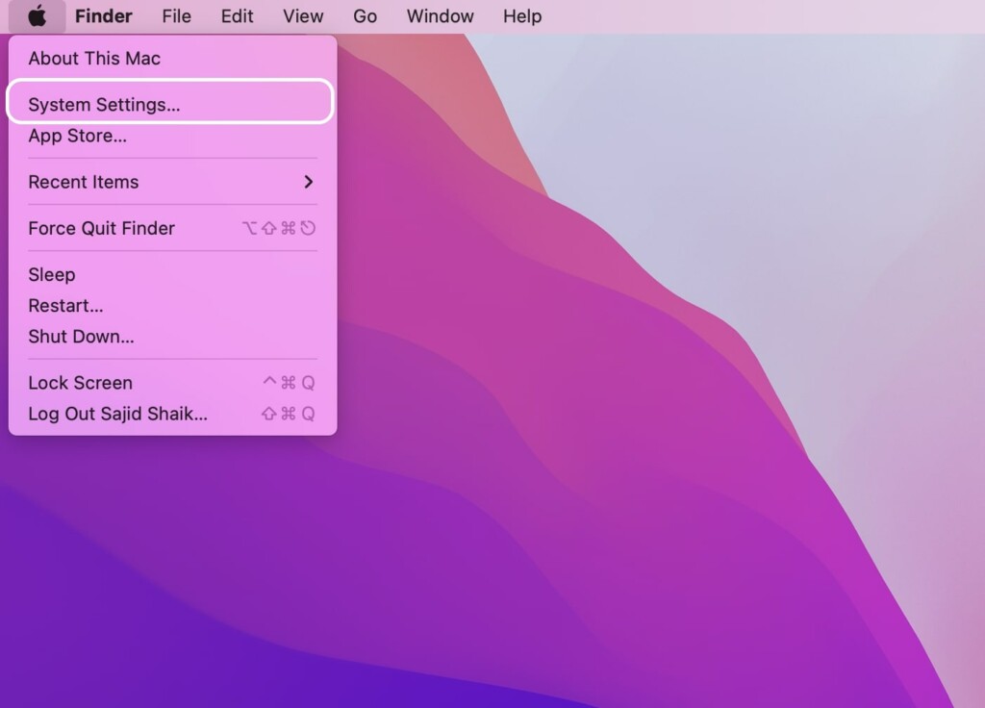985x708 pixels.
Task: Open the Edit menu
Action: pyautogui.click(x=237, y=16)
